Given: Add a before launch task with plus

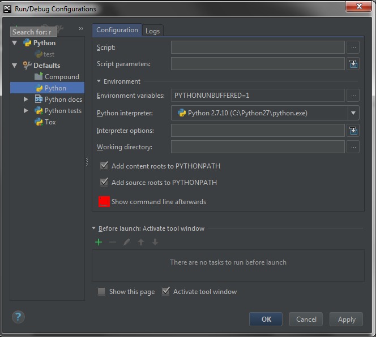Looking at the screenshot, I should coord(99,242).
